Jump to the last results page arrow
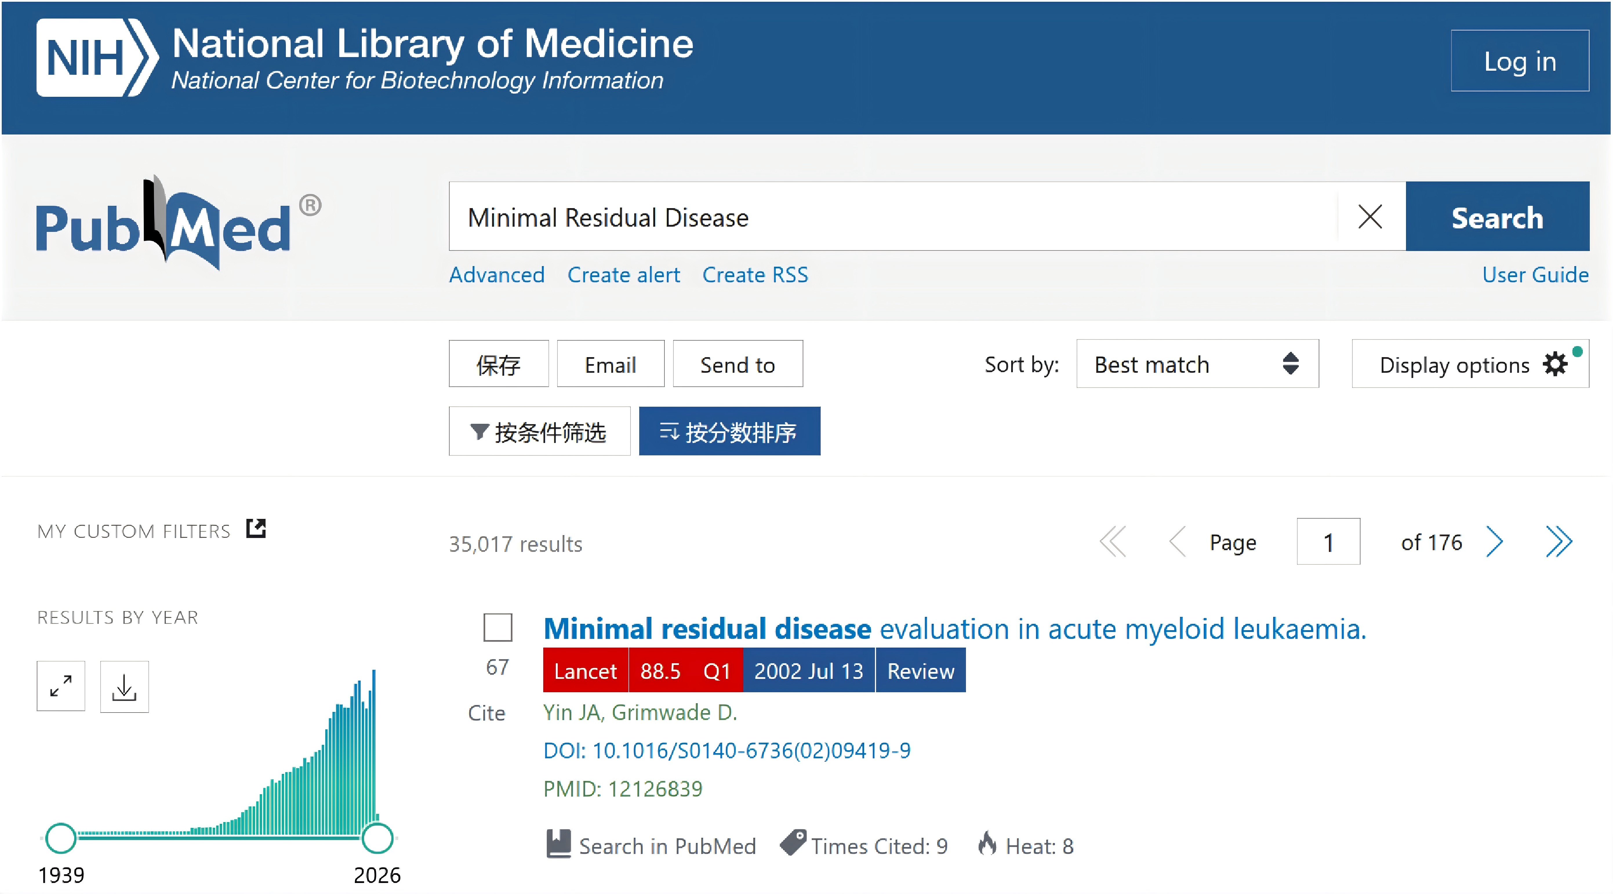The image size is (1613, 894). 1558,542
